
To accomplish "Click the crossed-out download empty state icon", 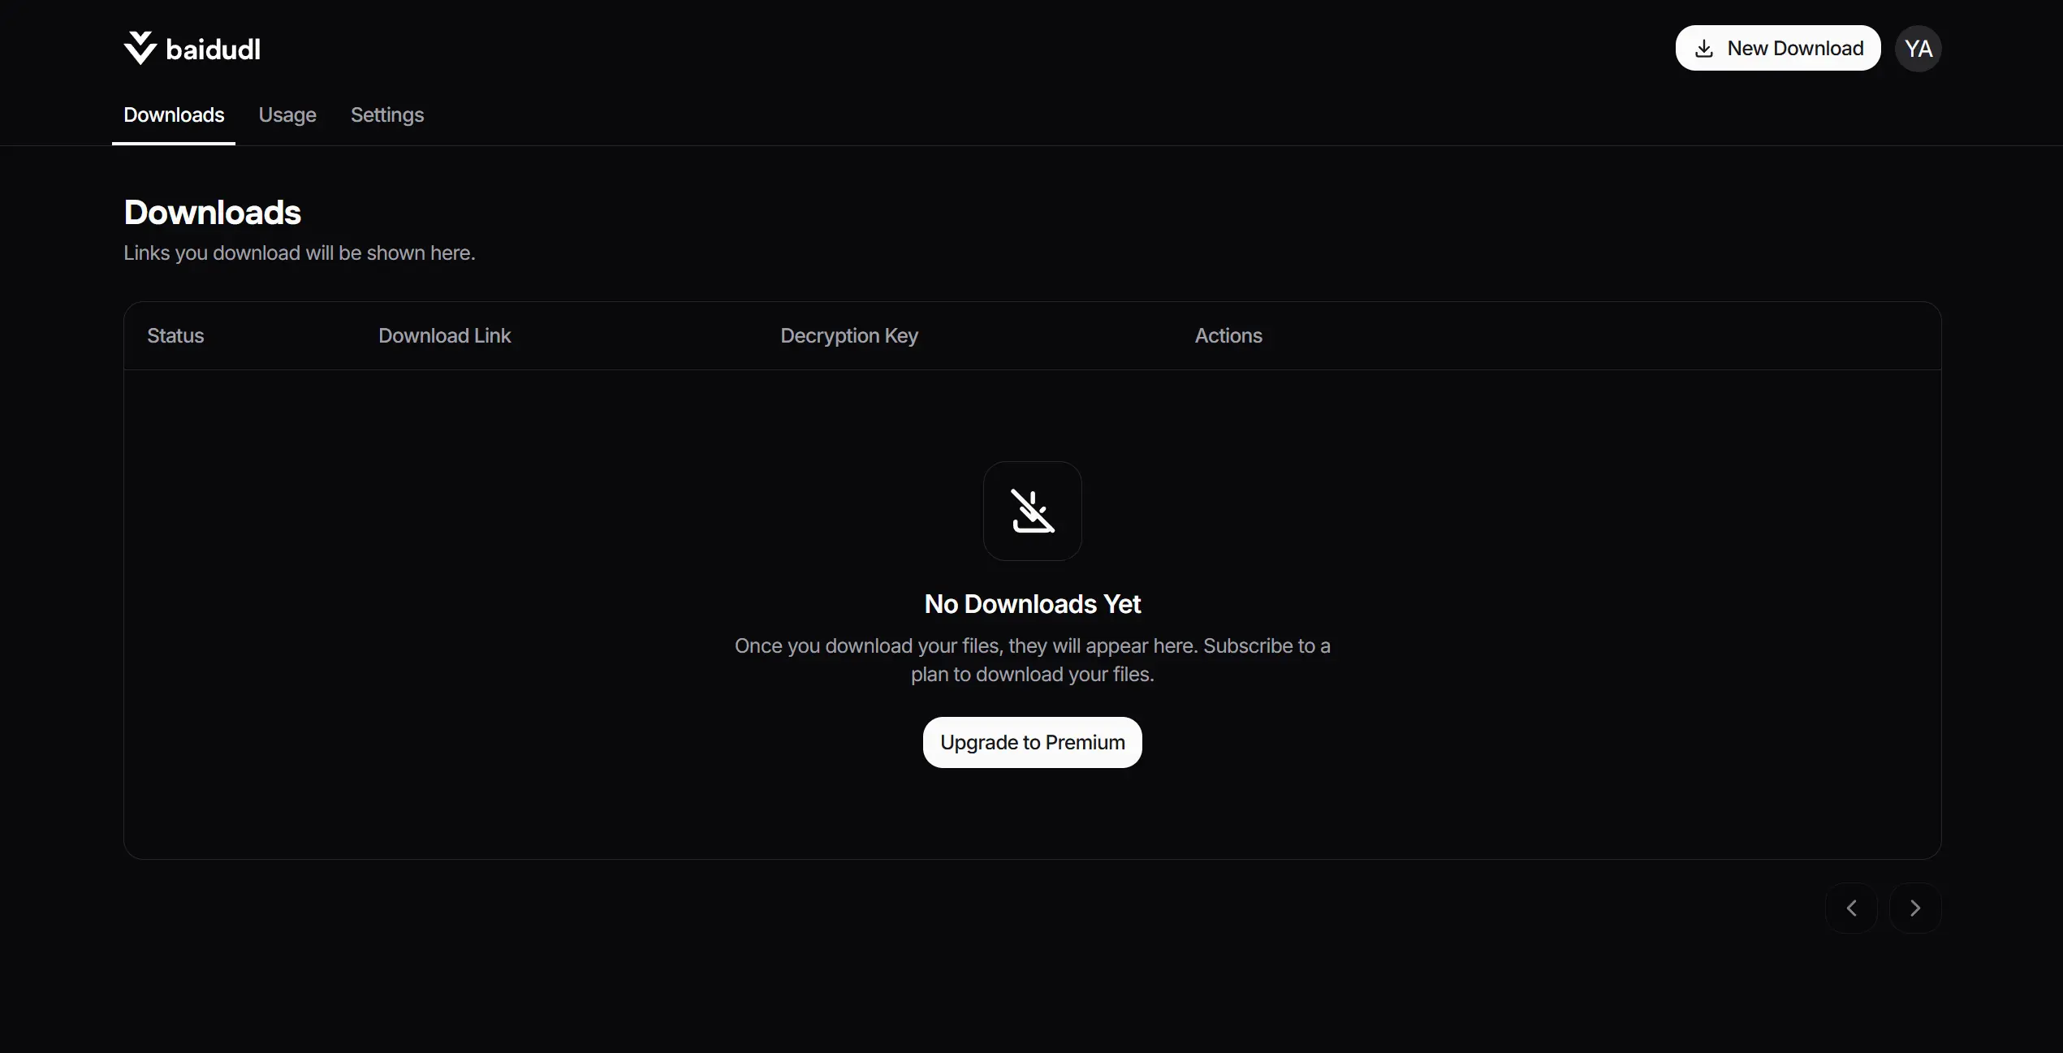I will (x=1032, y=510).
